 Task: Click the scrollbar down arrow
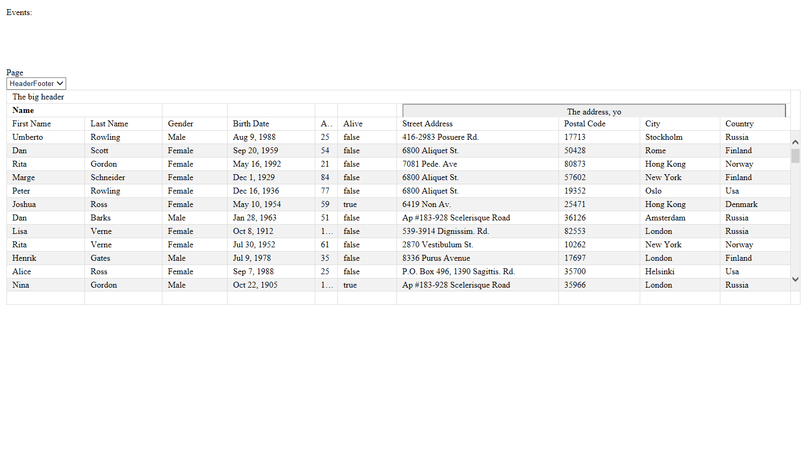pyautogui.click(x=795, y=280)
